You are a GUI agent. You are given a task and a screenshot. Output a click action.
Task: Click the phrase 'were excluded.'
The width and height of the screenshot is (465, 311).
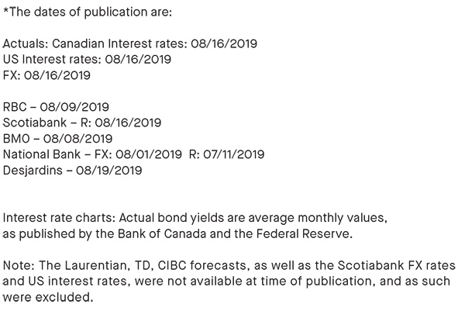[48, 297]
